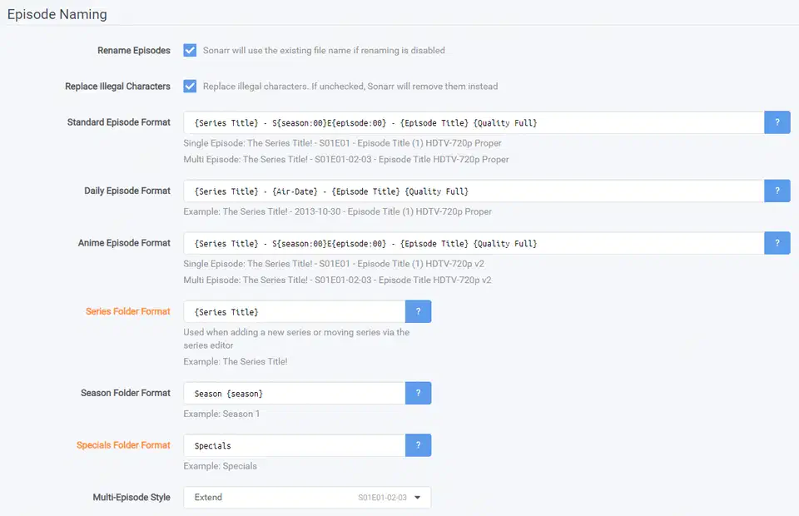Open help for Standard Episode Format

coord(777,122)
